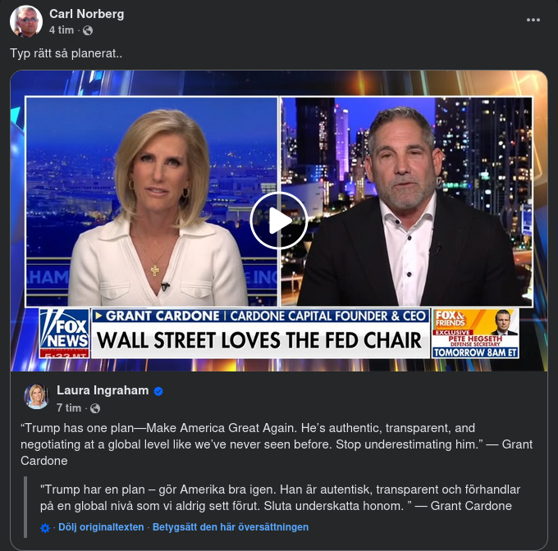
Task: Click the globe icon beside 7 tim
Action: [x=95, y=408]
